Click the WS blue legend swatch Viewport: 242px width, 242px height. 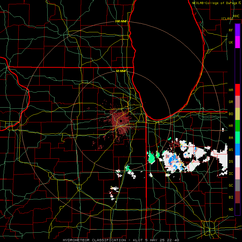[237, 150]
